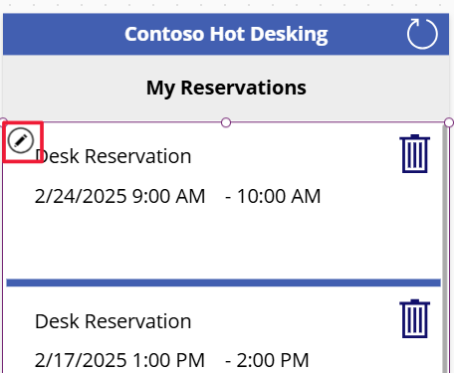The width and height of the screenshot is (454, 373).
Task: Delete the 2/17/2025 desk reservation
Action: coord(415,318)
